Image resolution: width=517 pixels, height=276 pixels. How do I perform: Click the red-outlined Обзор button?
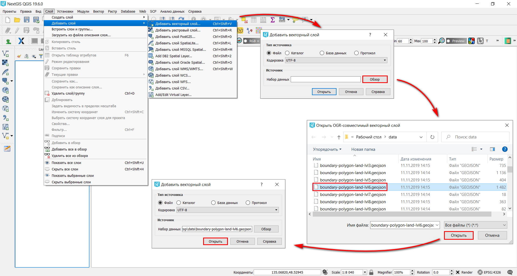(375, 79)
